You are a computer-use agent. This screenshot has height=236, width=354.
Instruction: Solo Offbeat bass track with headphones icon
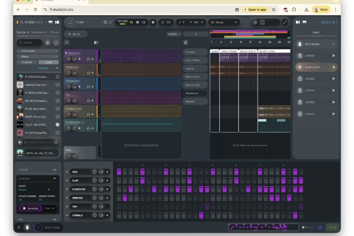coord(88,87)
